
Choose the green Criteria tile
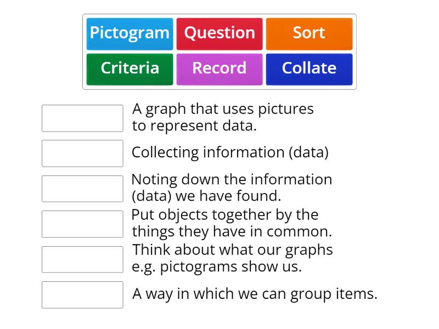coord(130,69)
